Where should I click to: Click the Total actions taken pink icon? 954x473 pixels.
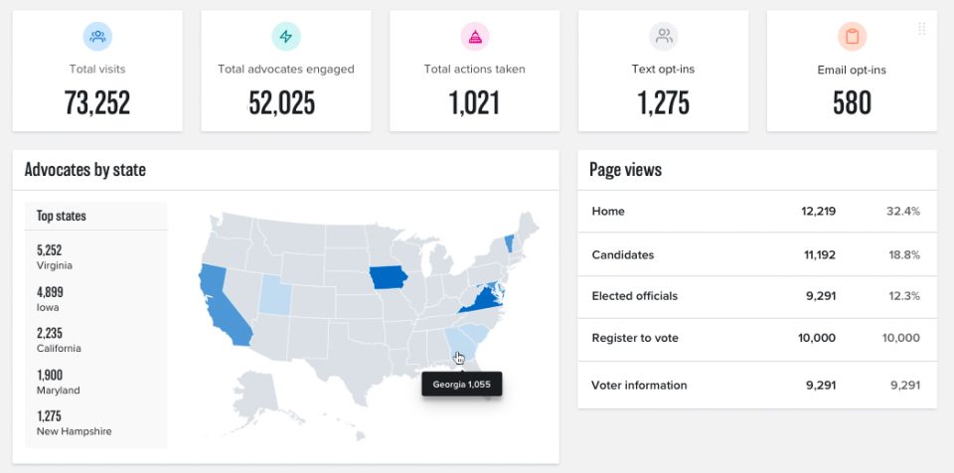(475, 37)
